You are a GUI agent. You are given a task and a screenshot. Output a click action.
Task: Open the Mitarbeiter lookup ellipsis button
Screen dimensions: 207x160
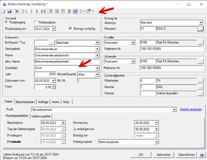(200, 81)
